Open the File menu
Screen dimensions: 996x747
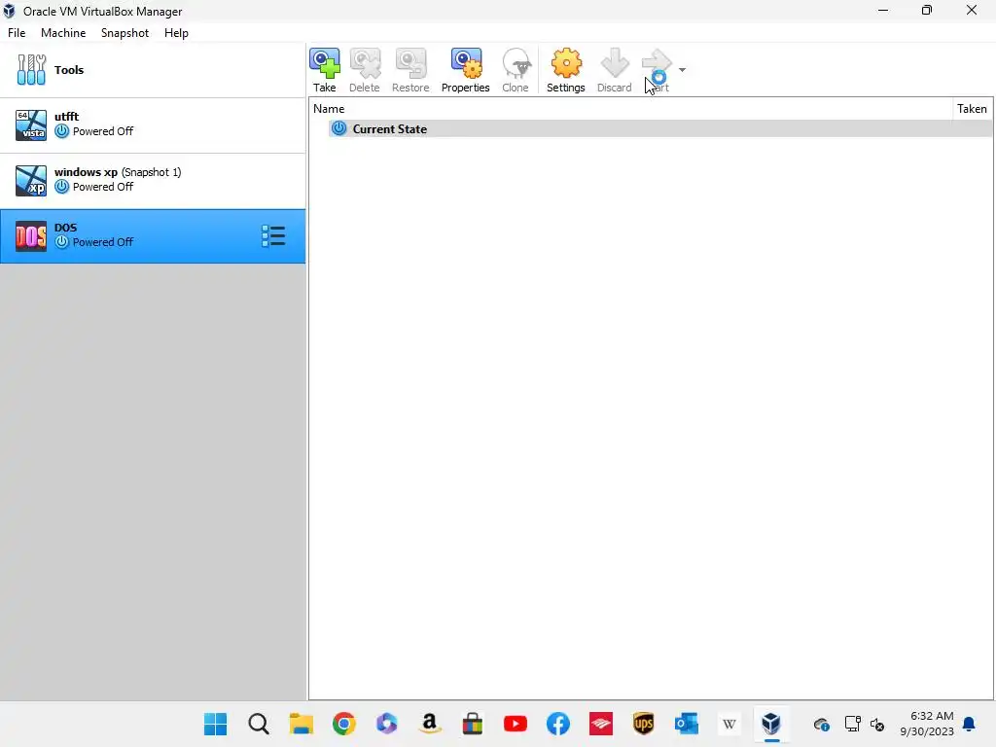[17, 33]
